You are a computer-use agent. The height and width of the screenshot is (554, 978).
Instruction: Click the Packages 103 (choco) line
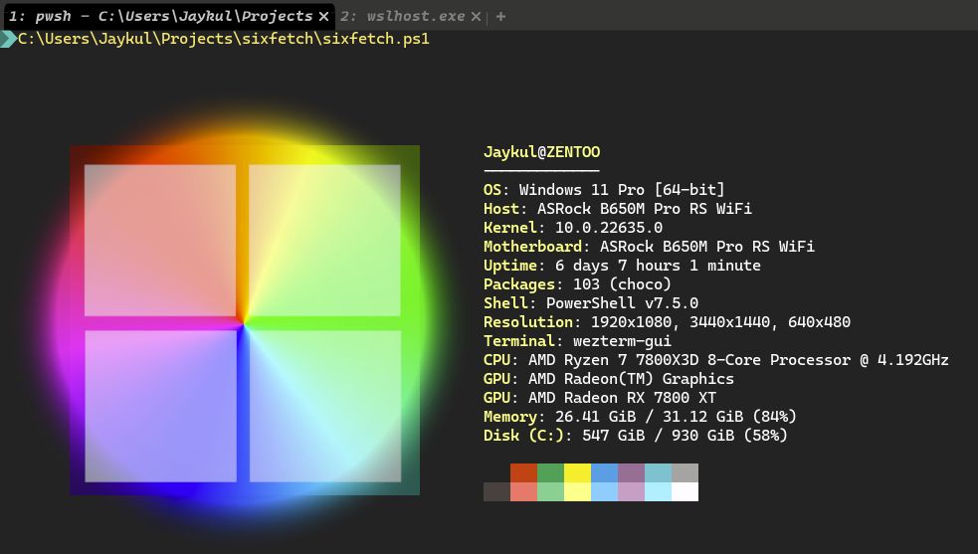[577, 283]
